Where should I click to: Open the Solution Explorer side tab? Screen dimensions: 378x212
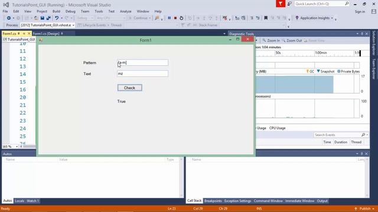click(374, 42)
